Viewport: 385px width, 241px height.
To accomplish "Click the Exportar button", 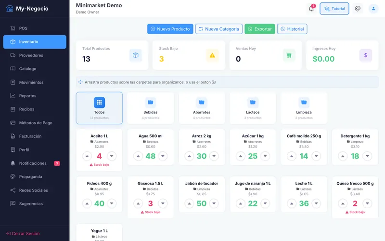I will click(260, 29).
